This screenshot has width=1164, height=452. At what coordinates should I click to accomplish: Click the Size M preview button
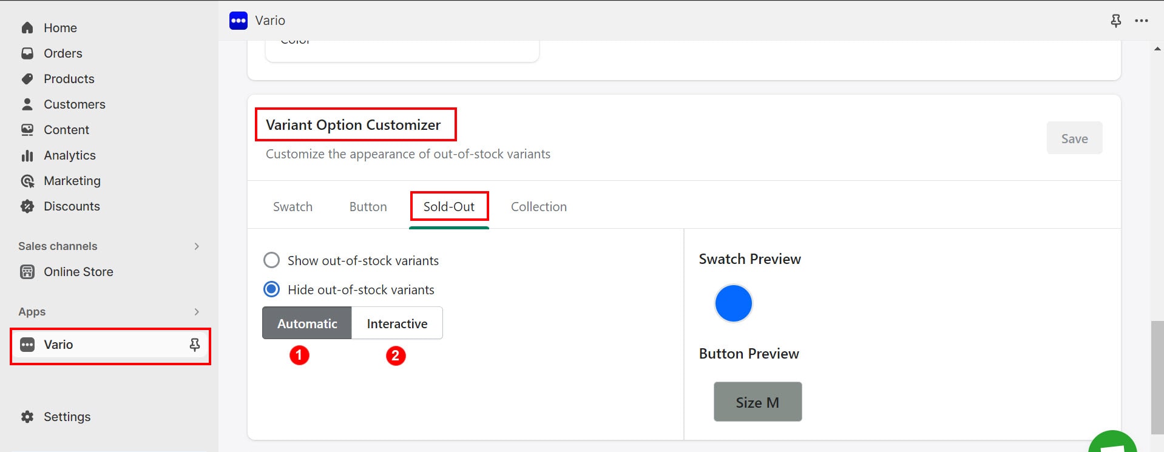757,402
